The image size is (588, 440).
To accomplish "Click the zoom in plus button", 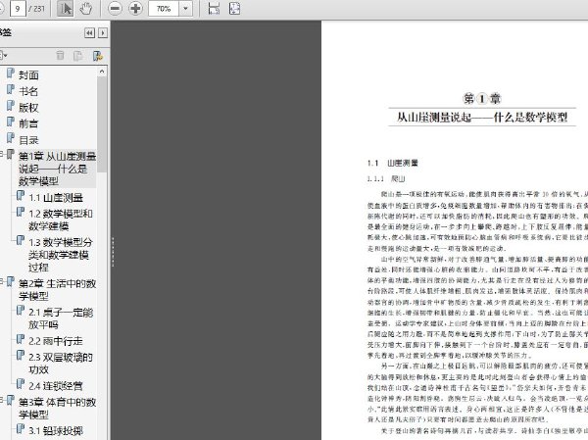I will click(x=135, y=9).
